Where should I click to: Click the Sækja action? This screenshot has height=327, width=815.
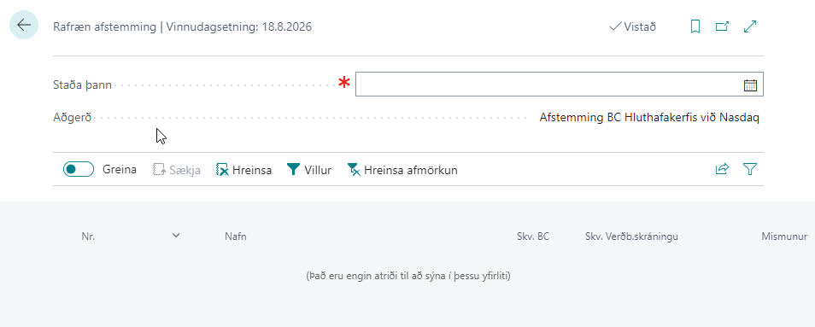177,170
